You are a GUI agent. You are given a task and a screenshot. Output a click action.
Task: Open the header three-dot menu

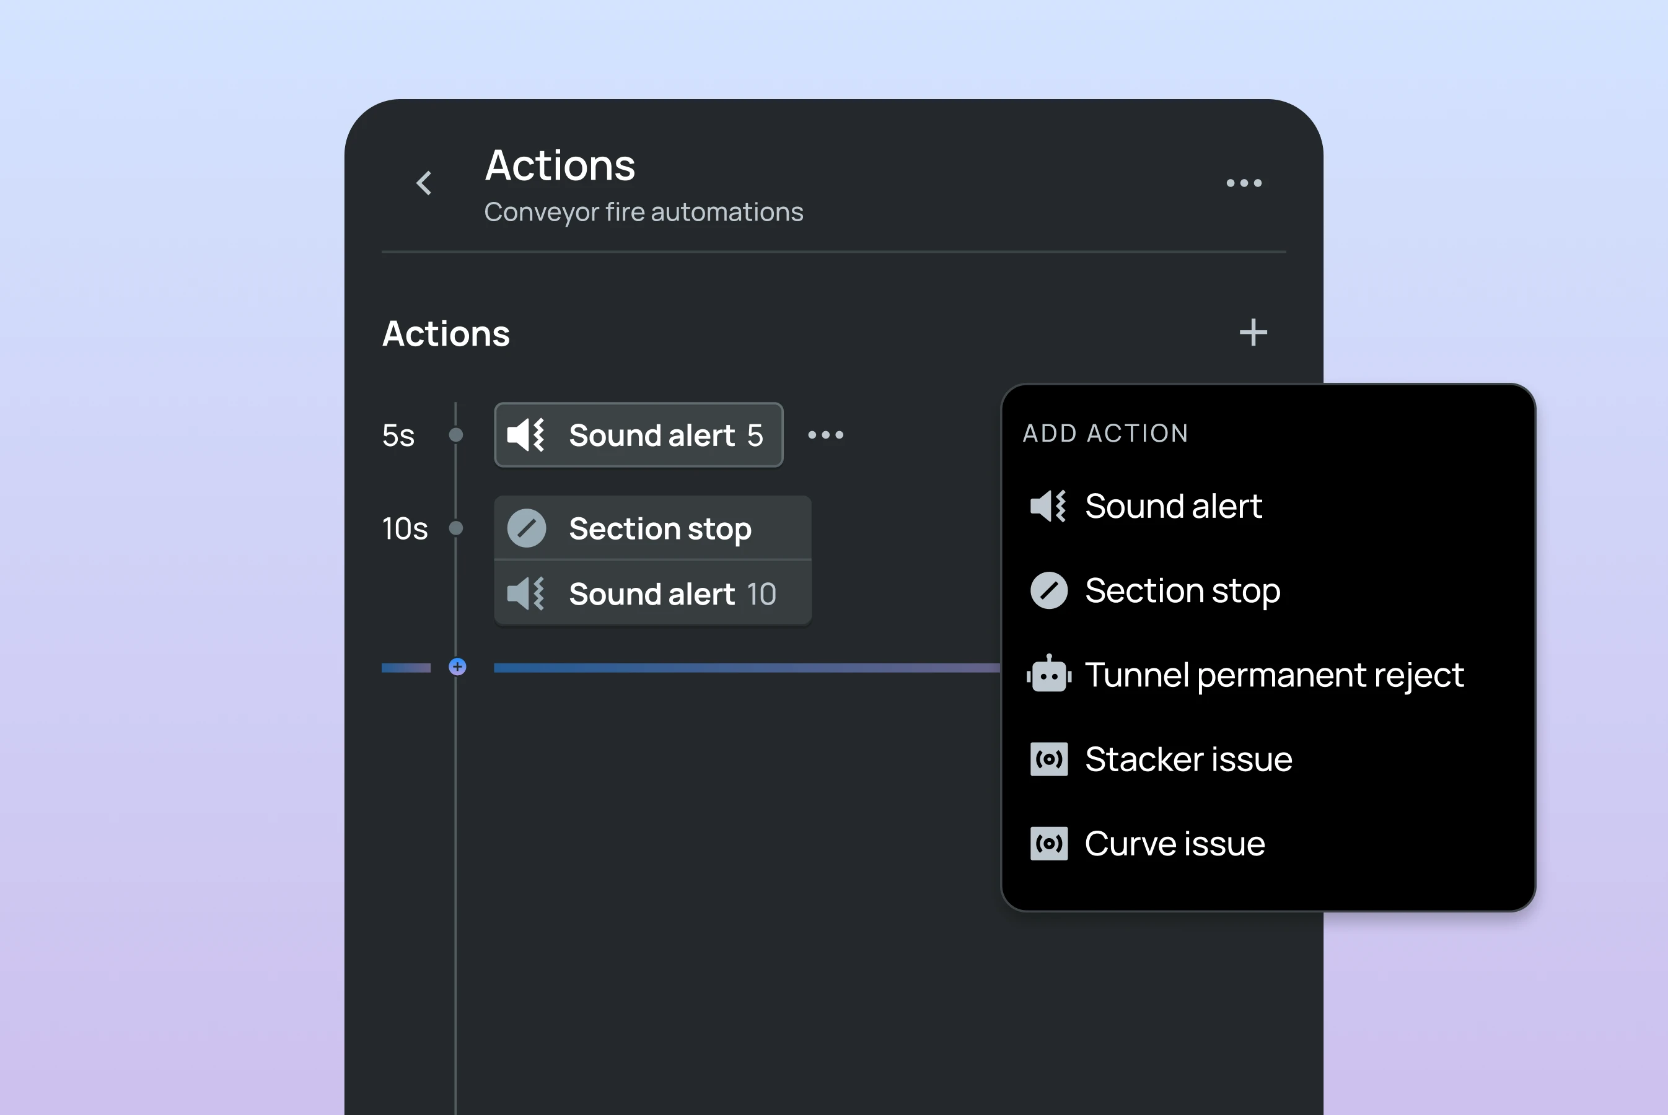(1244, 183)
